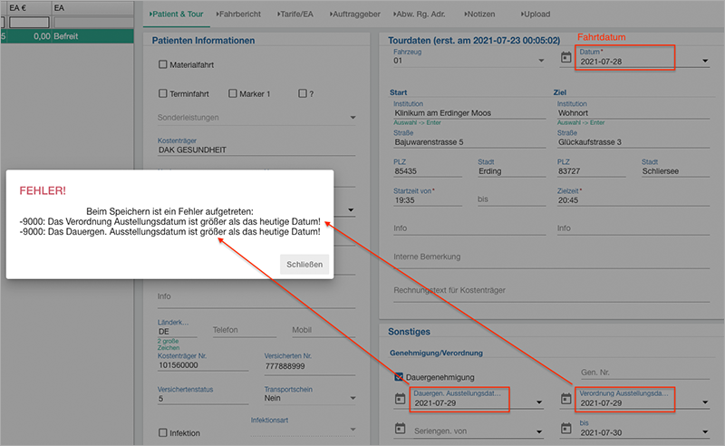Viewport: 725px width, 446px height.
Task: Open the Verordnung Ausstellungsdatum dropdown arrow
Action: coord(707,403)
